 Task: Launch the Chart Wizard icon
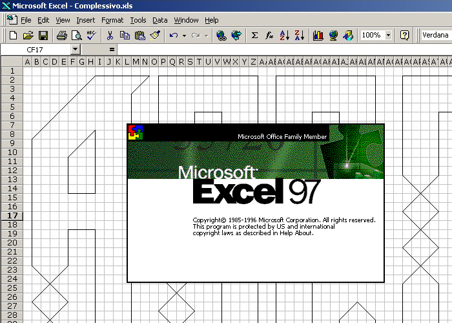click(318, 36)
